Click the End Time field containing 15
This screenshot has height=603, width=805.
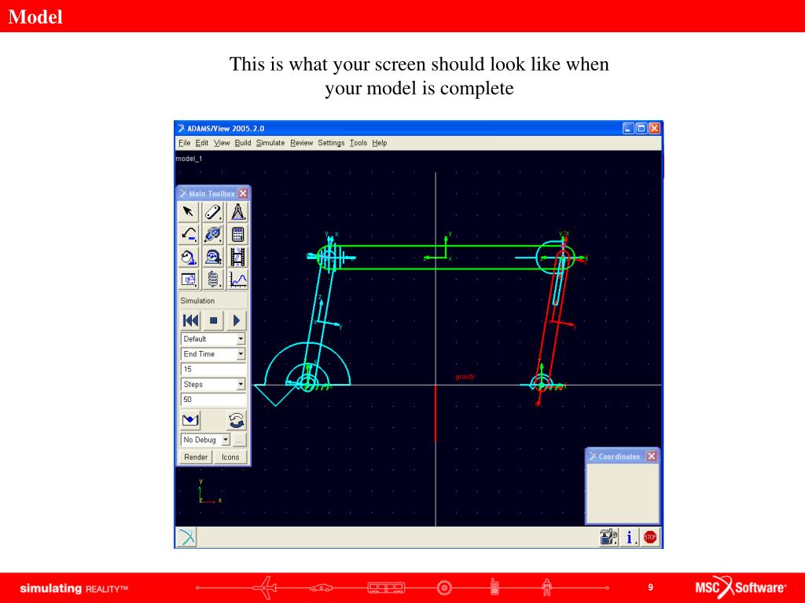click(x=213, y=369)
